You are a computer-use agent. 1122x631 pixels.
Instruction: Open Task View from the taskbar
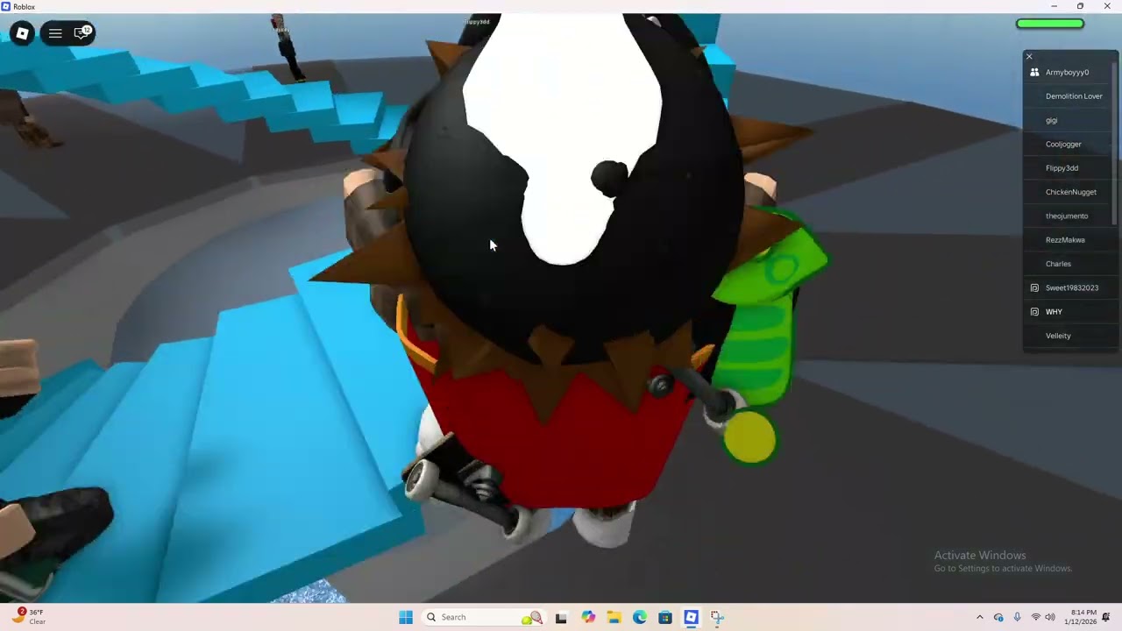[561, 617]
